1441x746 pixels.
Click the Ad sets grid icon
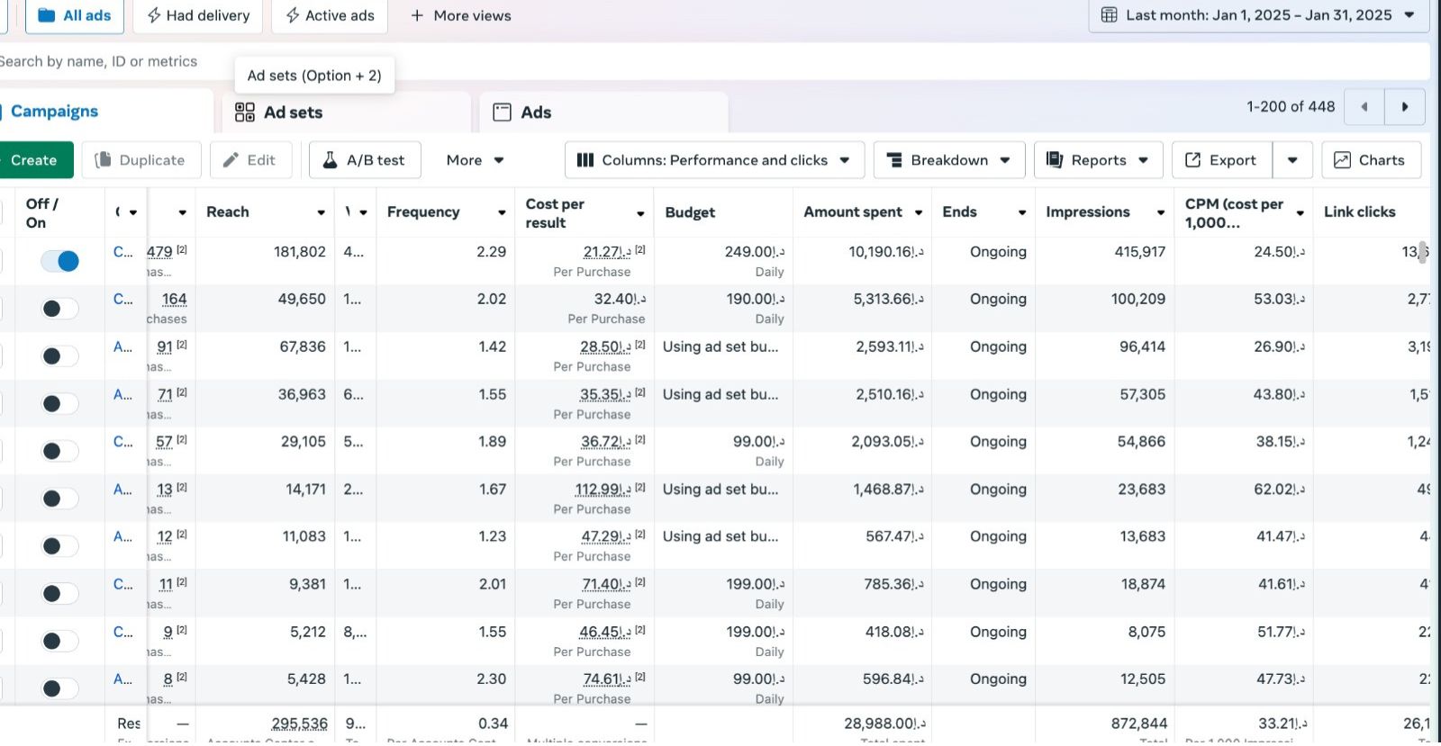click(x=245, y=112)
